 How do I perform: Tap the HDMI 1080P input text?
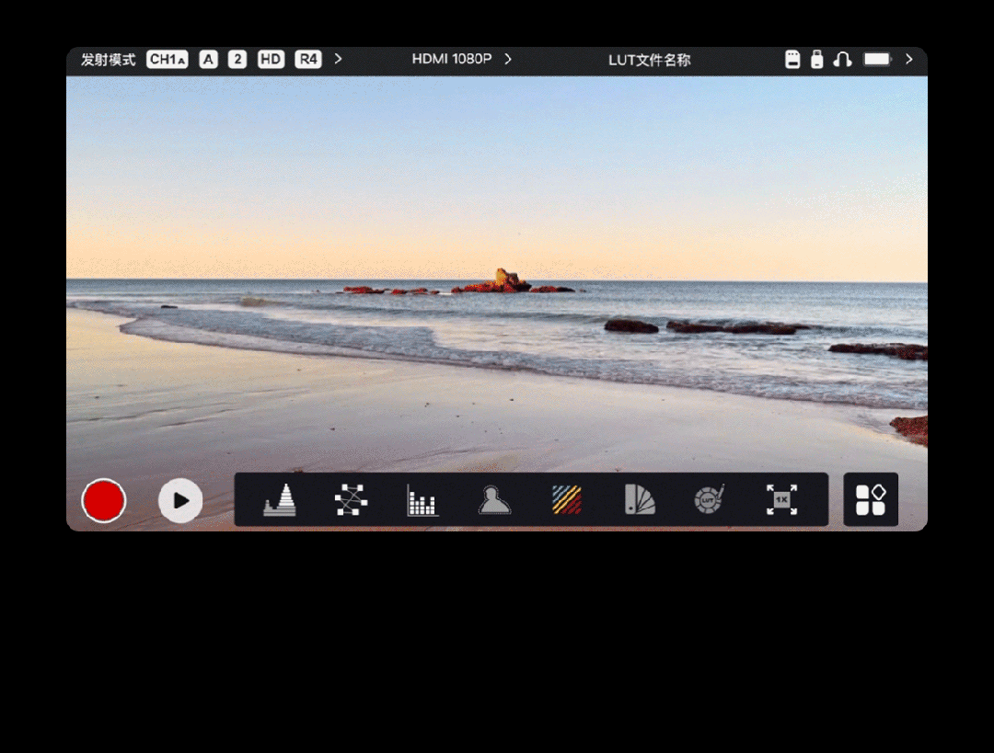pyautogui.click(x=452, y=59)
